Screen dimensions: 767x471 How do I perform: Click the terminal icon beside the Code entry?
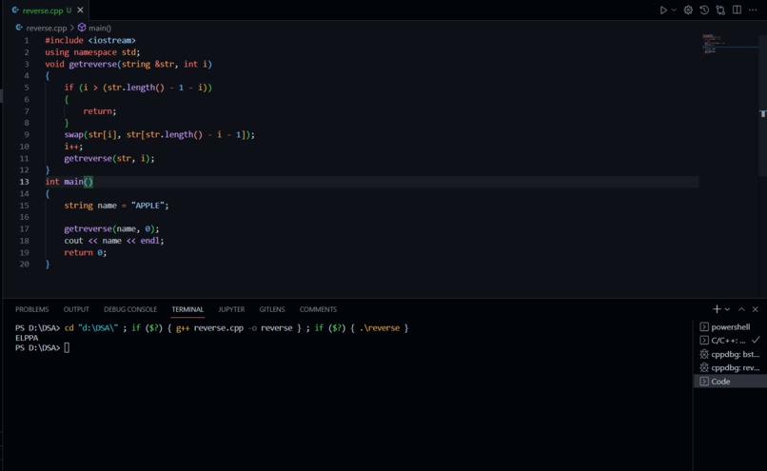(704, 382)
